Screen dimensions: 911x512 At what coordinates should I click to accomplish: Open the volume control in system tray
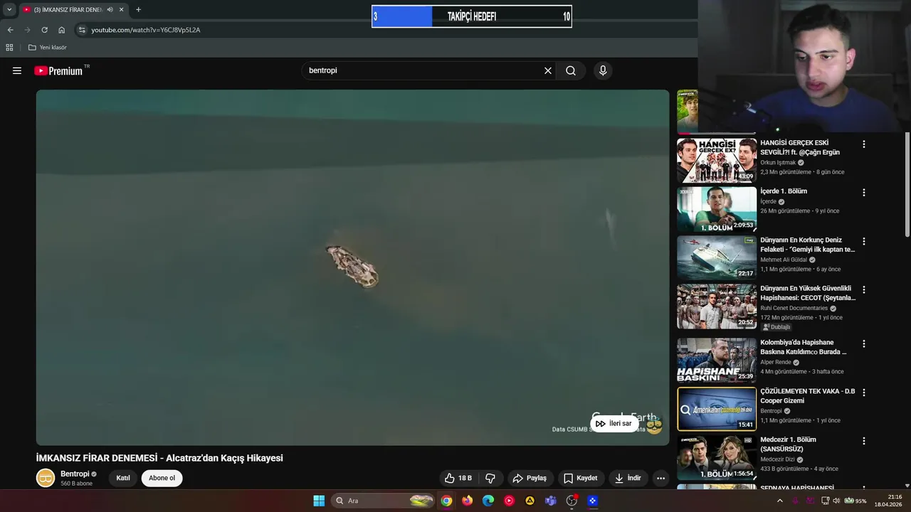pyautogui.click(x=836, y=501)
